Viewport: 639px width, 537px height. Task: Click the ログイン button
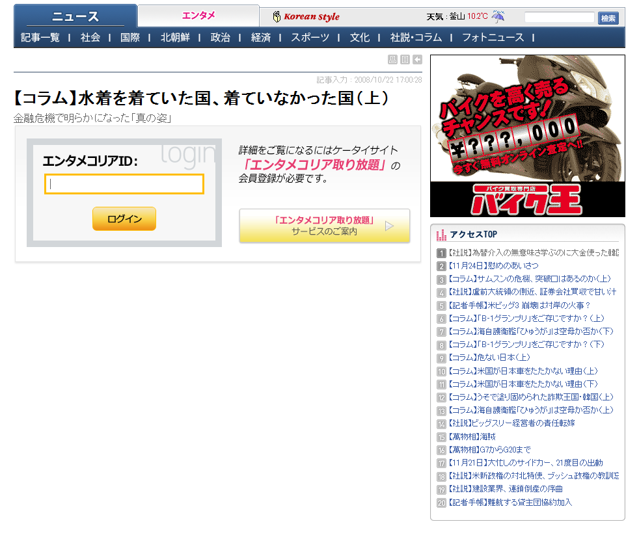(x=124, y=218)
